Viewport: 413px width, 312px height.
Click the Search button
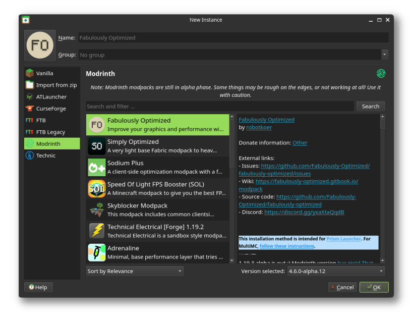371,107
